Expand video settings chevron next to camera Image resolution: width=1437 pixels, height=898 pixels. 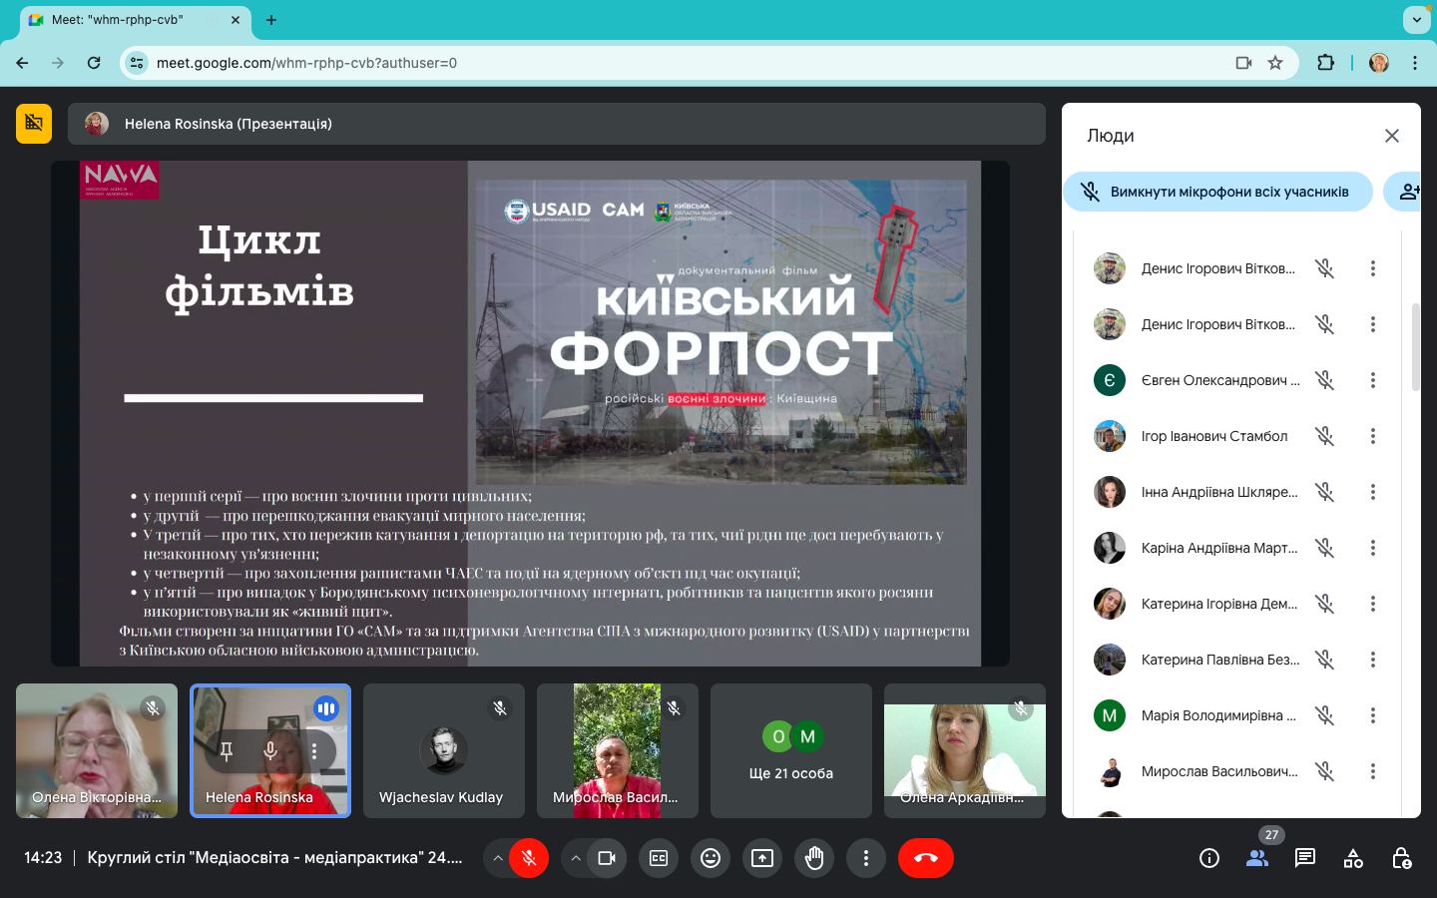(576, 858)
